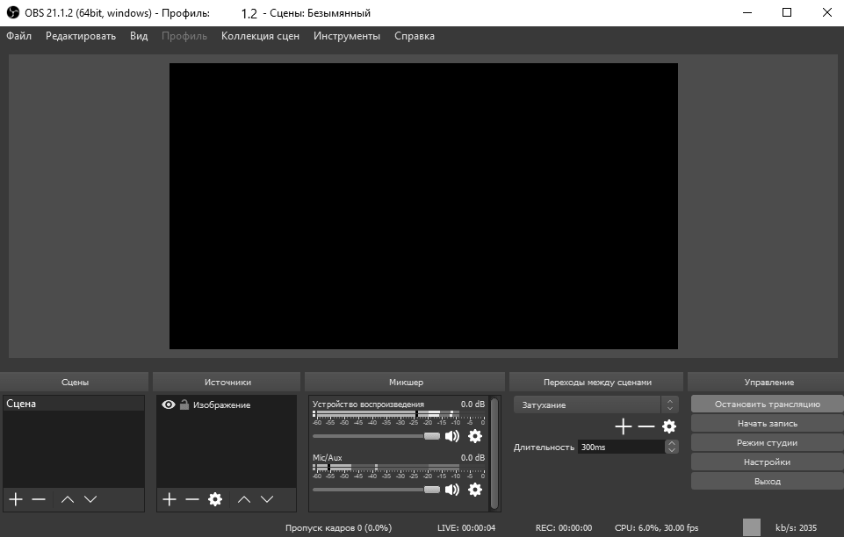Open the Инструменты menu
844x537 pixels.
348,36
